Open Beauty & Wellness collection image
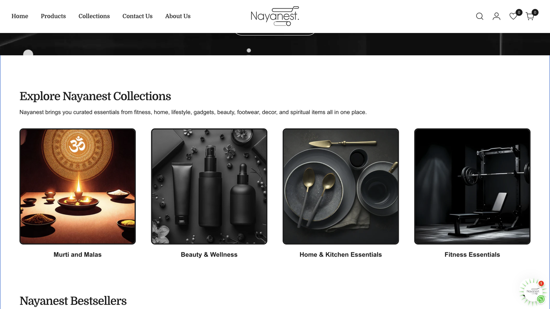Viewport: 550px width, 309px height. (x=209, y=186)
